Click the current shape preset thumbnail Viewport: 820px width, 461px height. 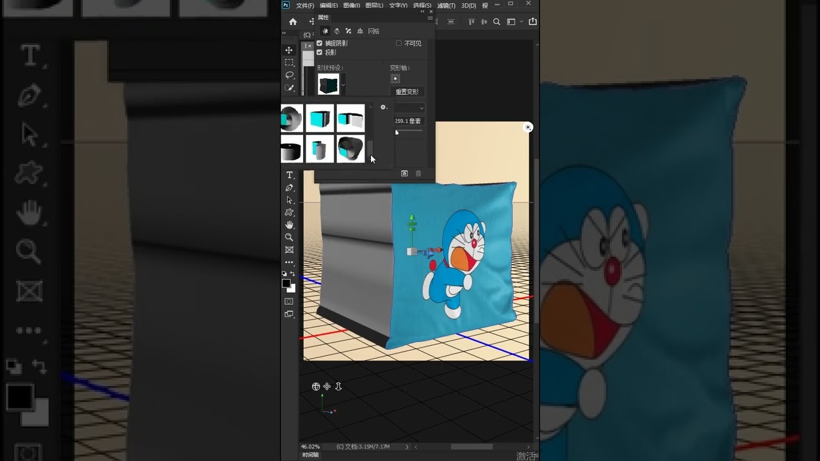click(x=329, y=85)
